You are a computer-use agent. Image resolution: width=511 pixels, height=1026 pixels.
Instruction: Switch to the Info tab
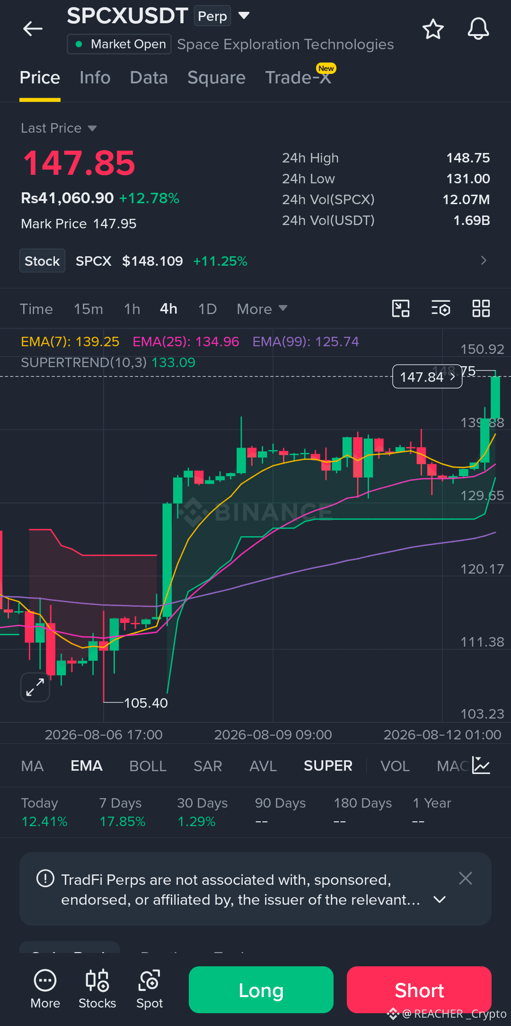[95, 78]
